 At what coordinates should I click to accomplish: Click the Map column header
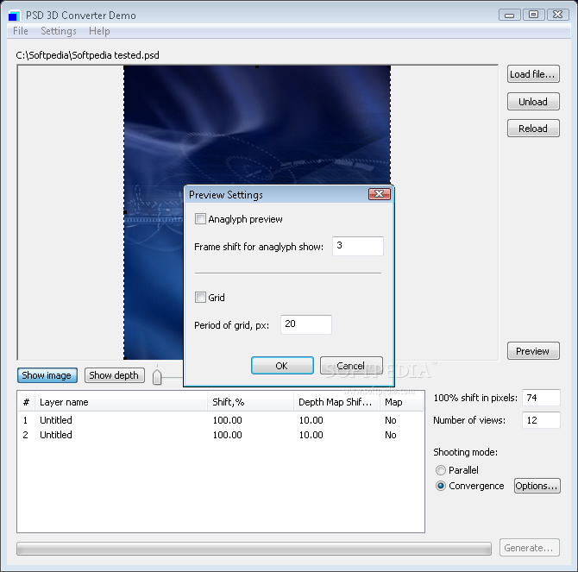(401, 402)
